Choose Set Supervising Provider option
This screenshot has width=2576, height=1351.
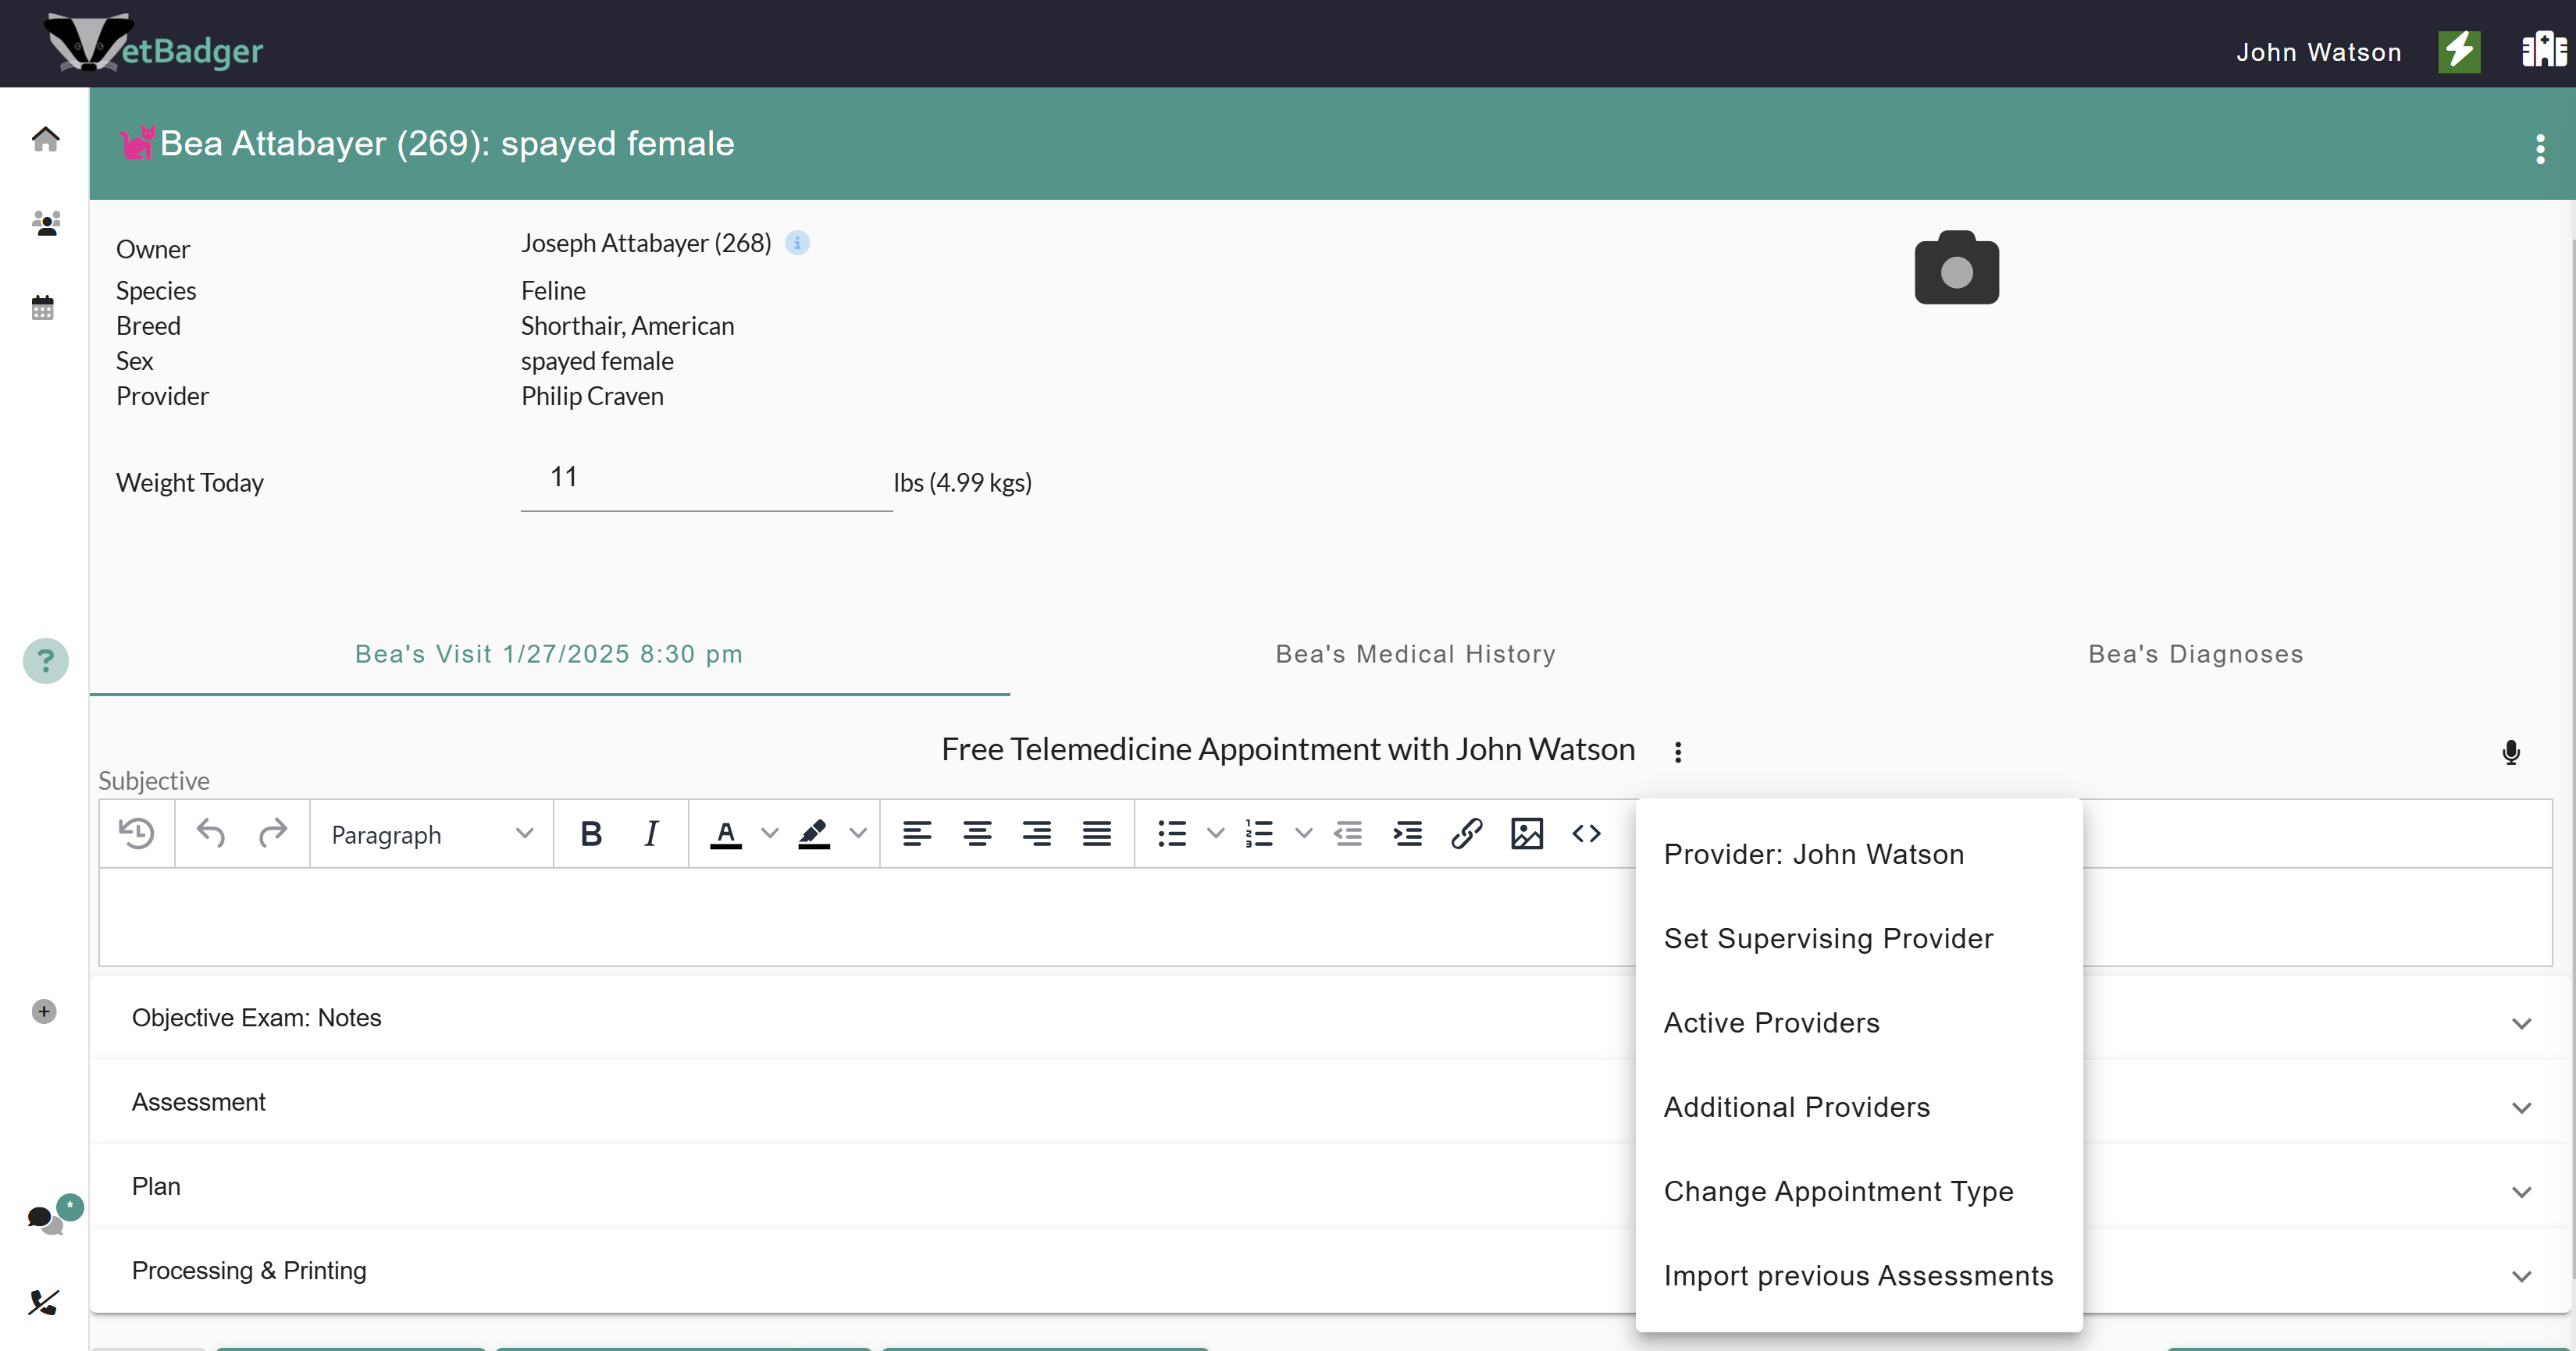[1828, 938]
